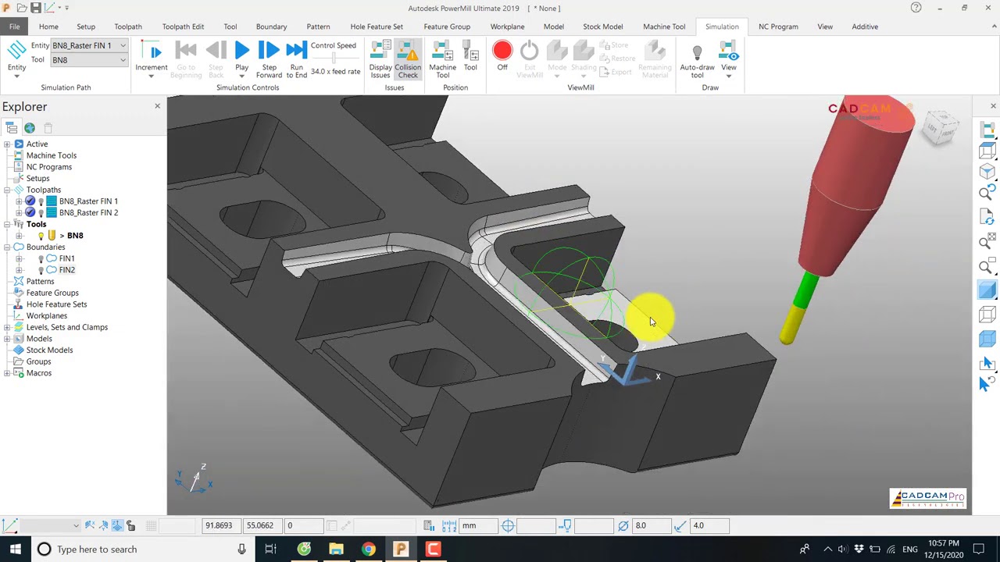This screenshot has width=1000, height=562.
Task: Open the units field showing mm
Action: click(478, 526)
